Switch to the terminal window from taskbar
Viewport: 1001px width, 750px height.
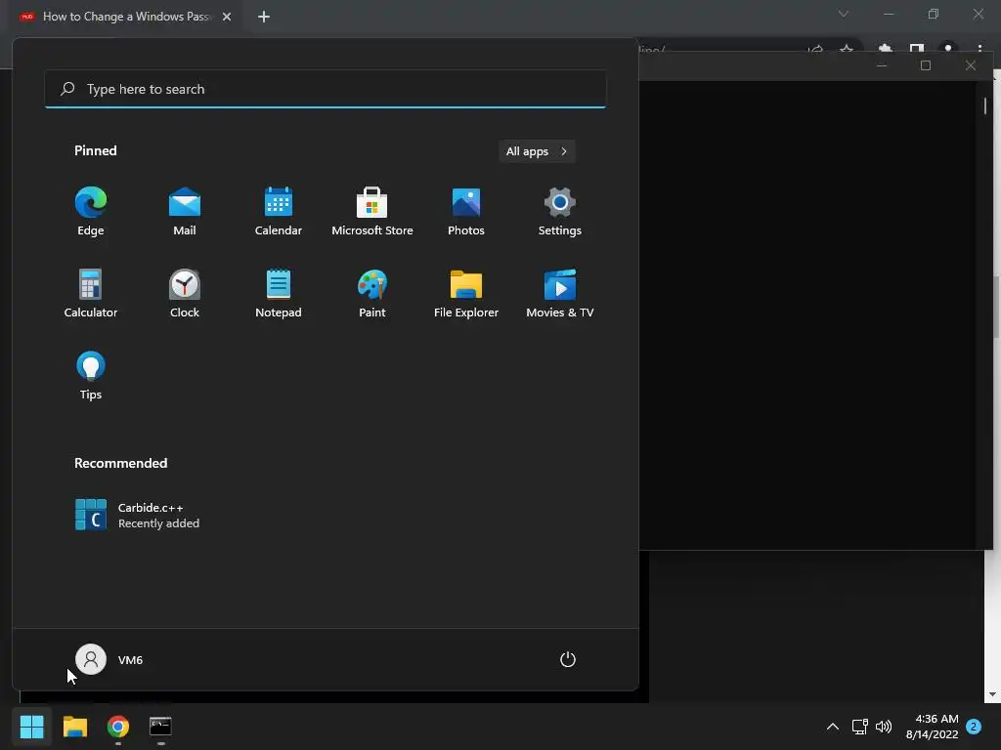(x=160, y=727)
